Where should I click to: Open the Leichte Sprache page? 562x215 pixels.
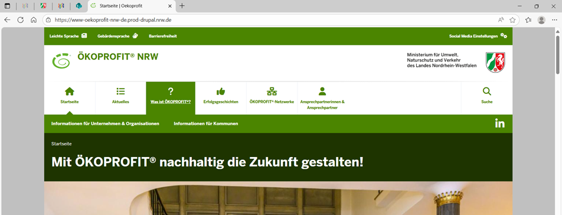68,36
